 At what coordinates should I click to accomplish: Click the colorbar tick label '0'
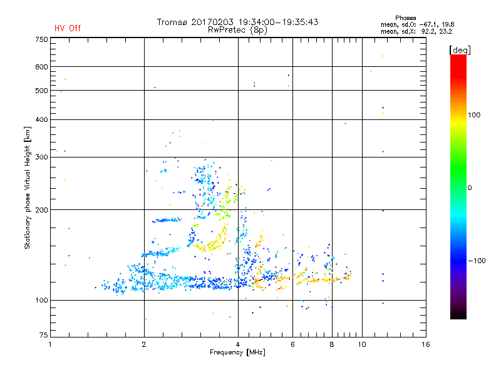click(x=469, y=188)
